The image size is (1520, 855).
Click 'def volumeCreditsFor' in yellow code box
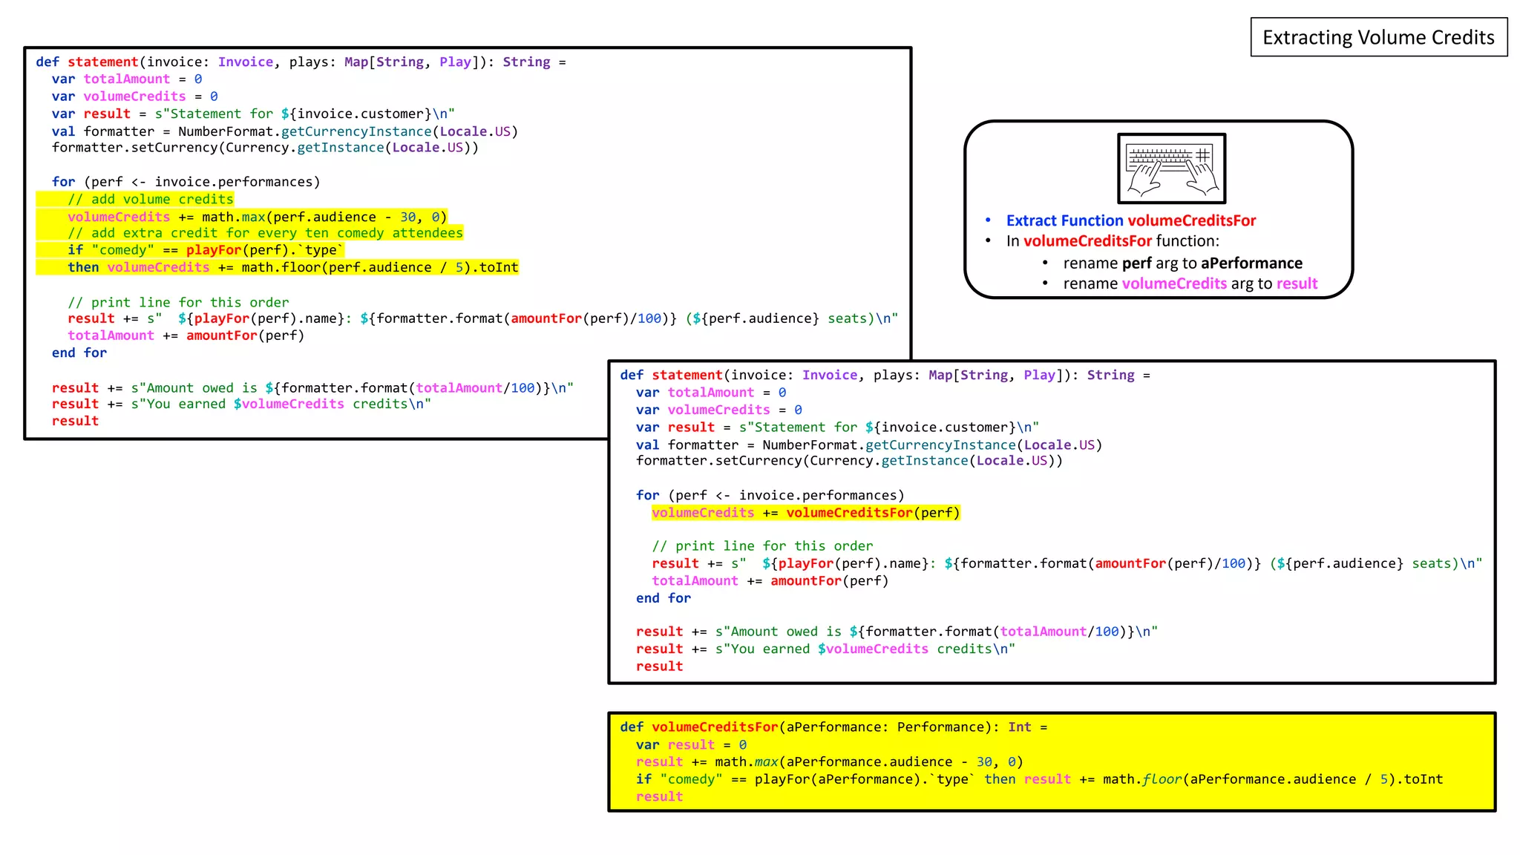tap(698, 727)
